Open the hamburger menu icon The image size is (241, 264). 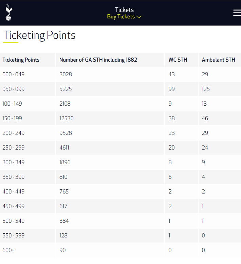[237, 13]
